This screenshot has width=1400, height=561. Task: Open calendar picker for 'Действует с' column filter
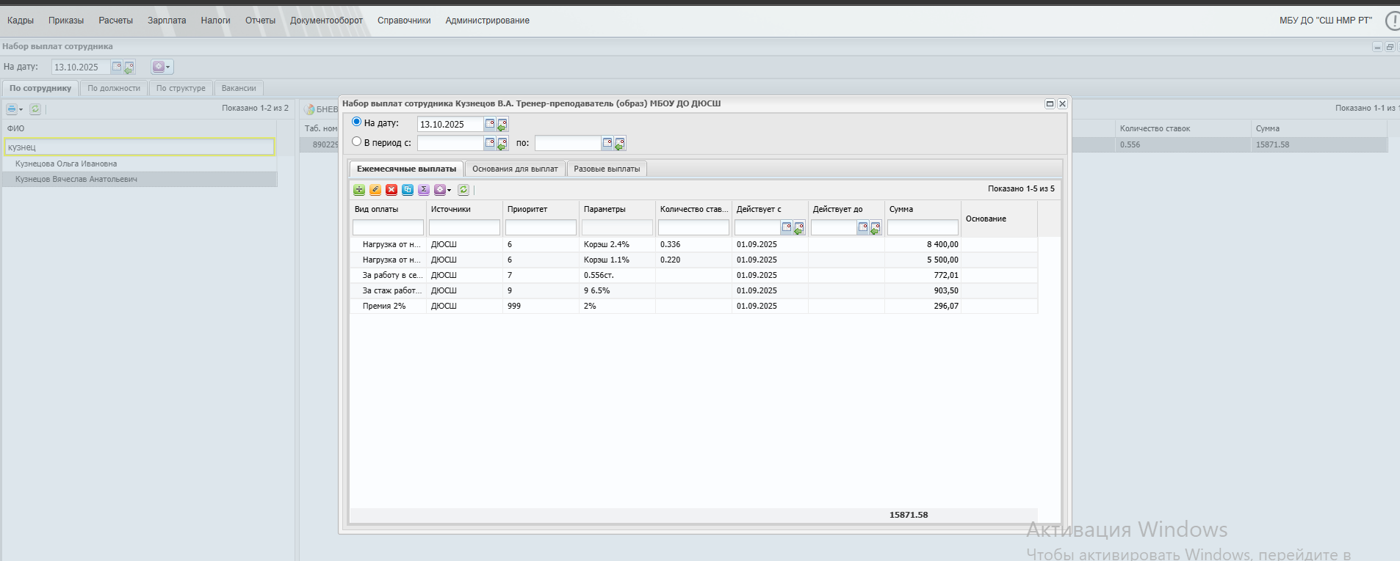coord(787,228)
